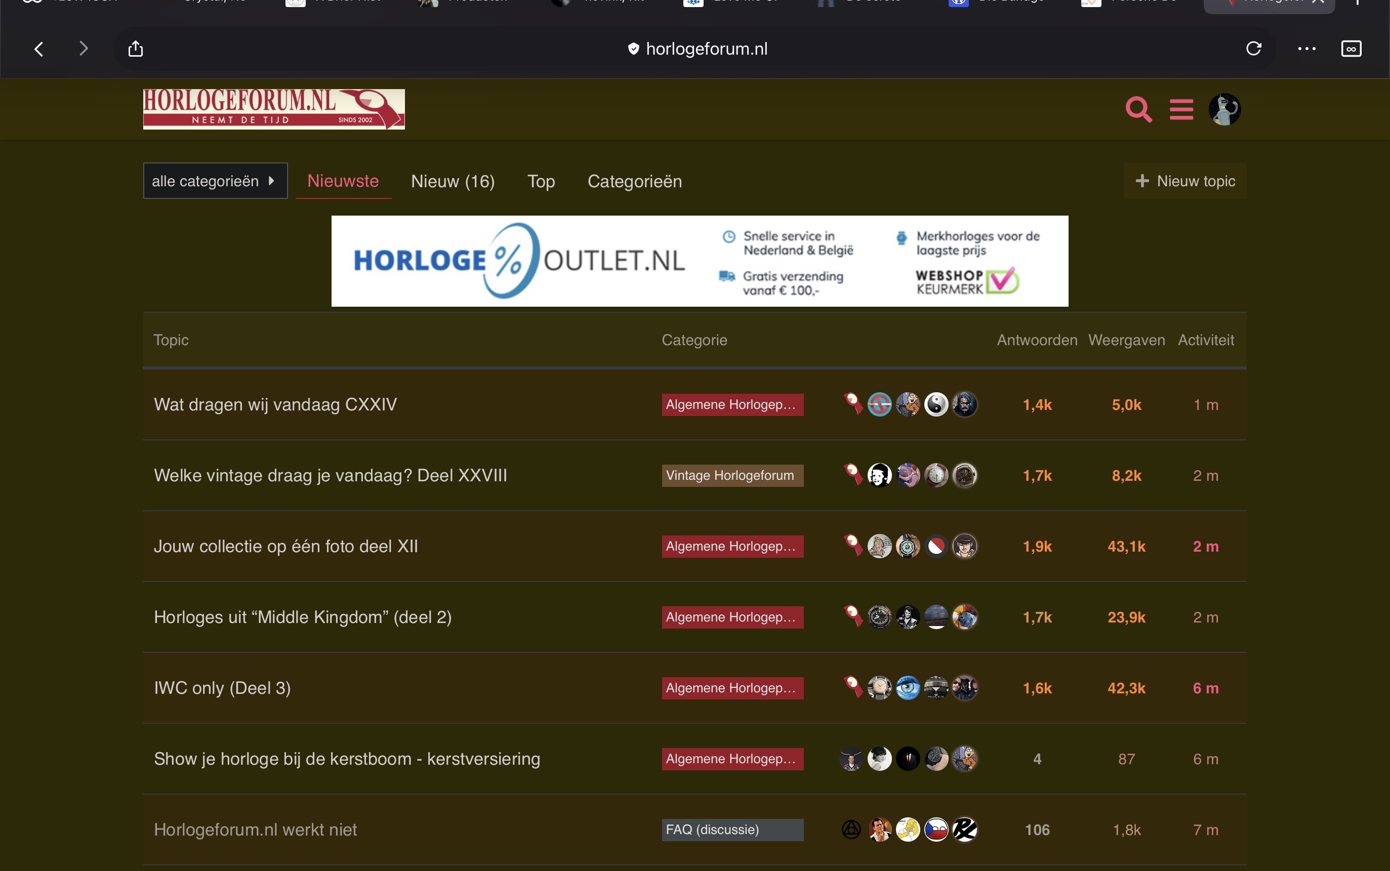Click the Nieuw topic button
Image resolution: width=1390 pixels, height=871 pixels.
pos(1185,181)
